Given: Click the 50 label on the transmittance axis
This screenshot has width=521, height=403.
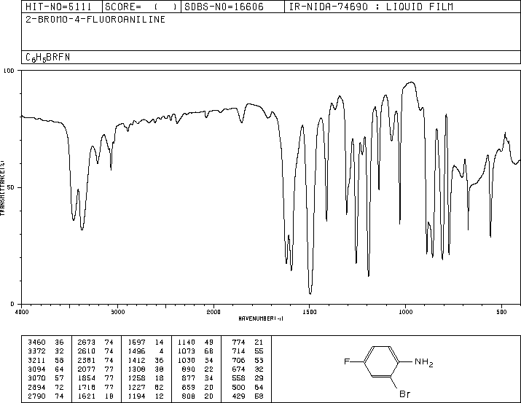Looking at the screenshot, I should pyautogui.click(x=11, y=187).
